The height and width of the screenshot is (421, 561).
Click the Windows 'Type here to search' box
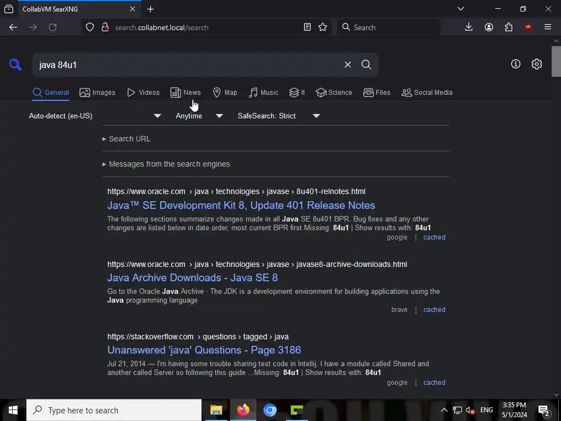tap(114, 410)
